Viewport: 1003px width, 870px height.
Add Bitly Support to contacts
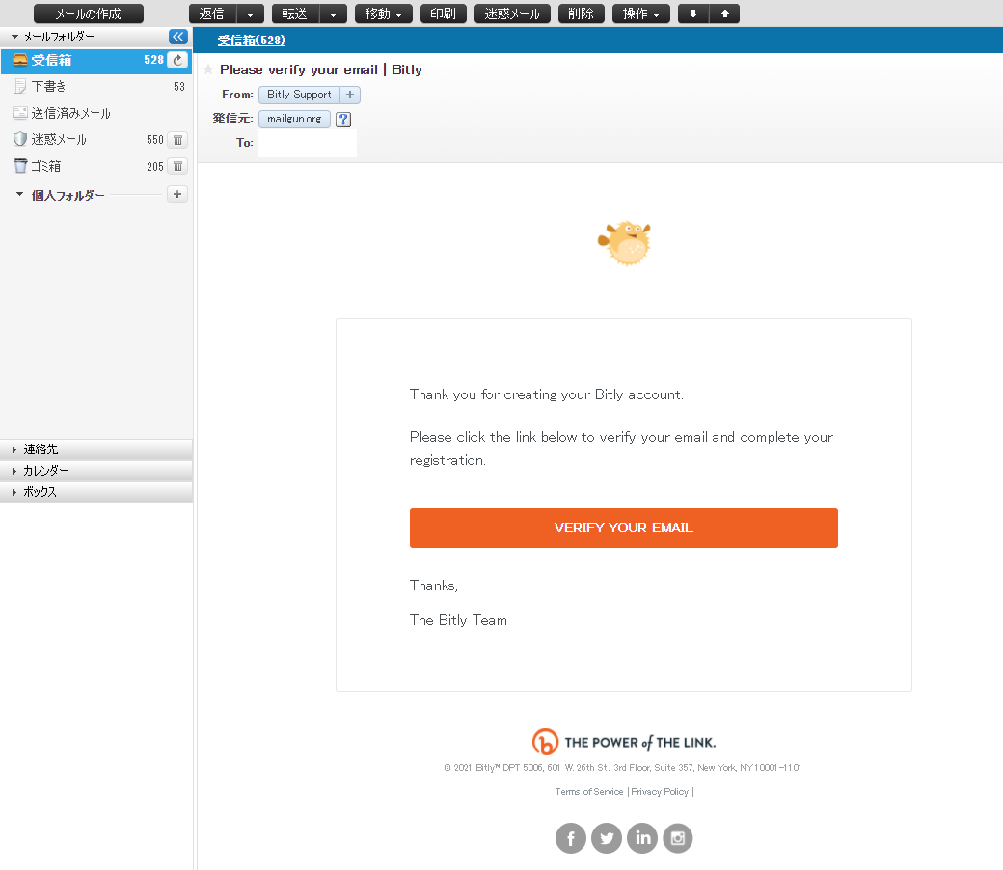pyautogui.click(x=350, y=95)
